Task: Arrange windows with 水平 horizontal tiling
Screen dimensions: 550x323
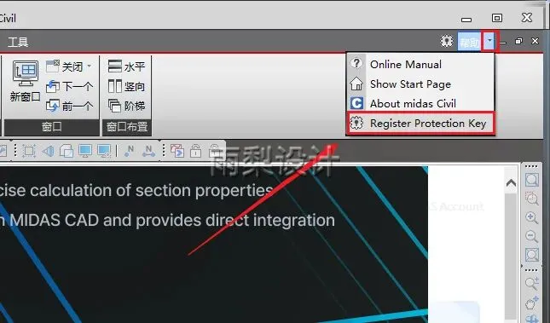Action: coord(126,66)
